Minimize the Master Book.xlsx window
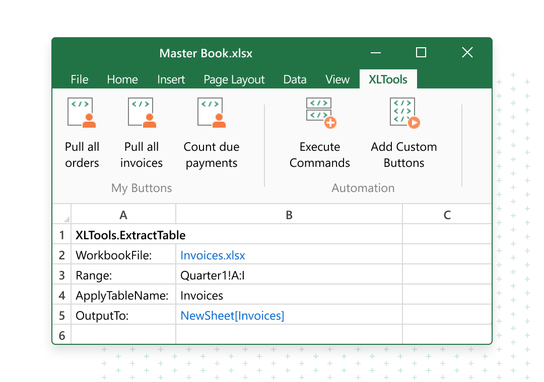The width and height of the screenshot is (544, 382). [375, 53]
